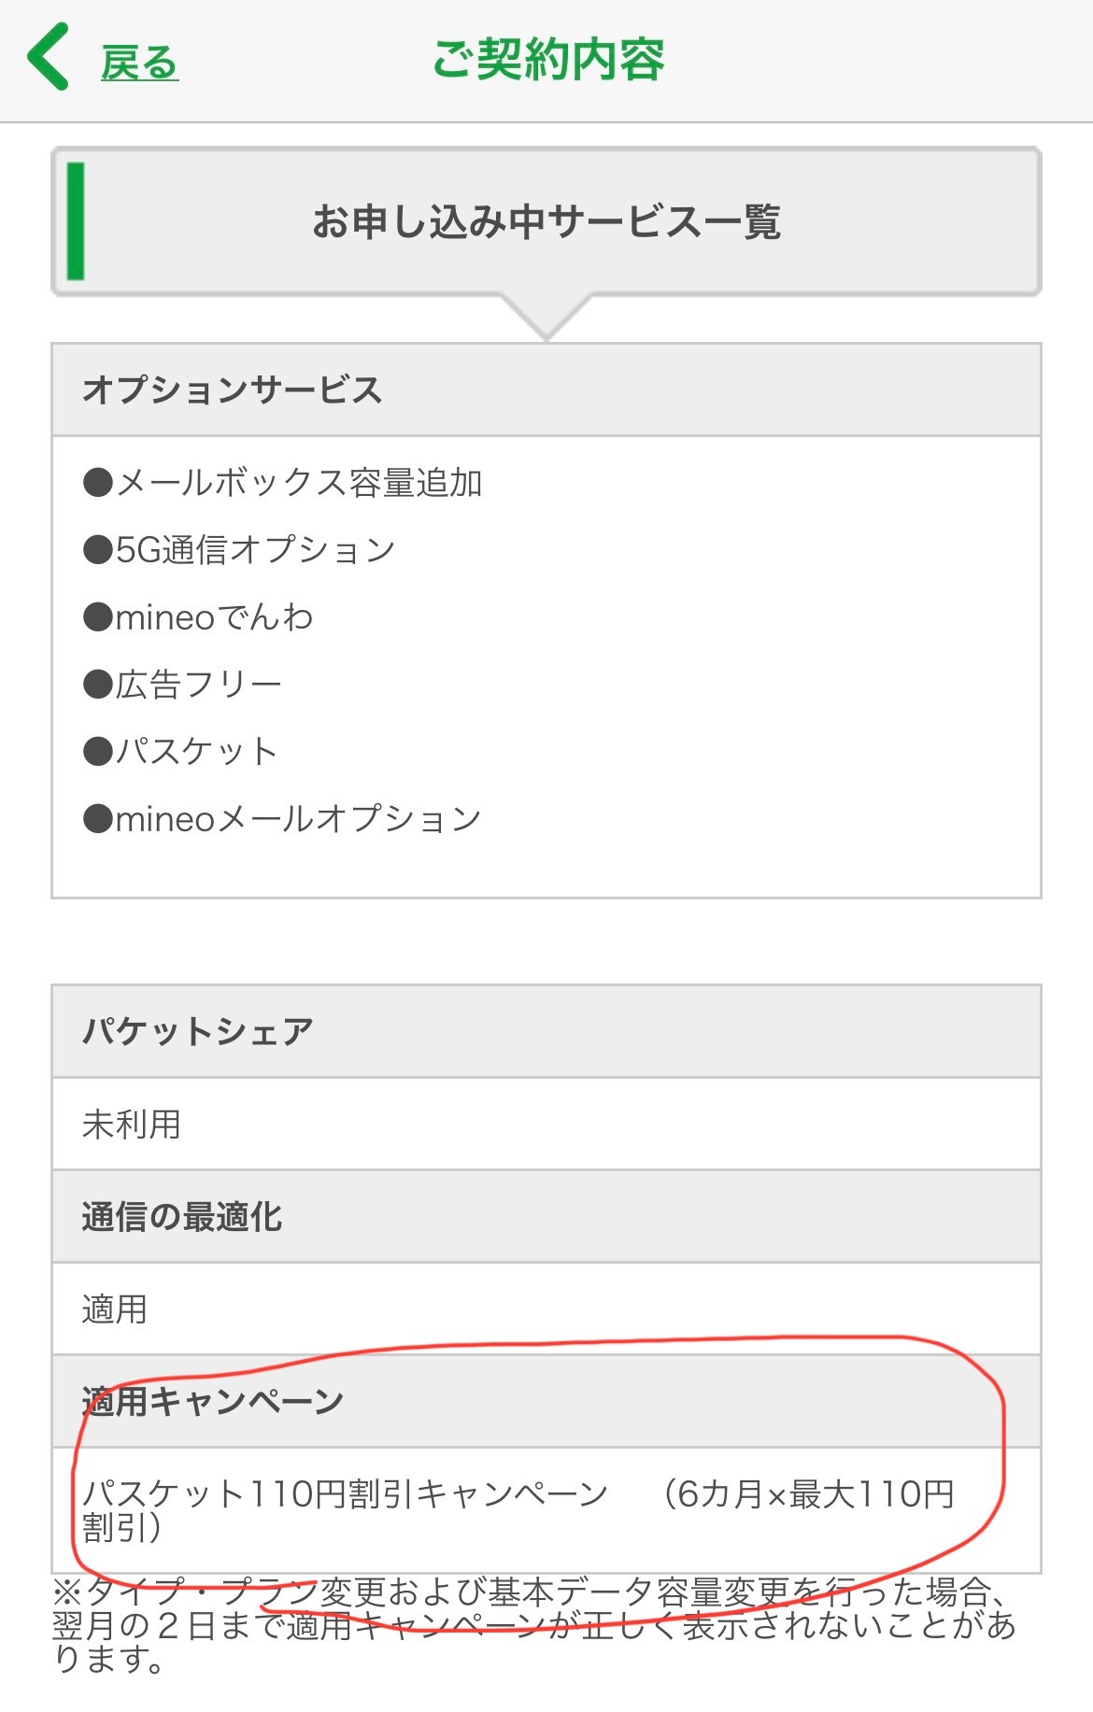The height and width of the screenshot is (1712, 1093).
Task: Tap the footnote about プラン変更
Action: click(x=532, y=1625)
